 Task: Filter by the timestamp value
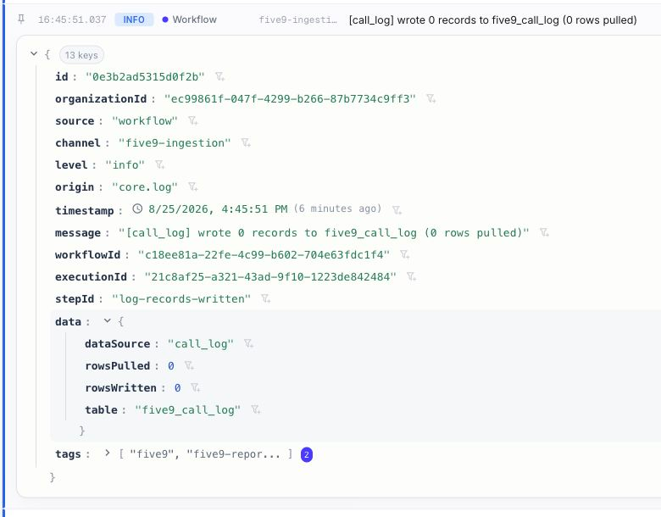point(397,210)
